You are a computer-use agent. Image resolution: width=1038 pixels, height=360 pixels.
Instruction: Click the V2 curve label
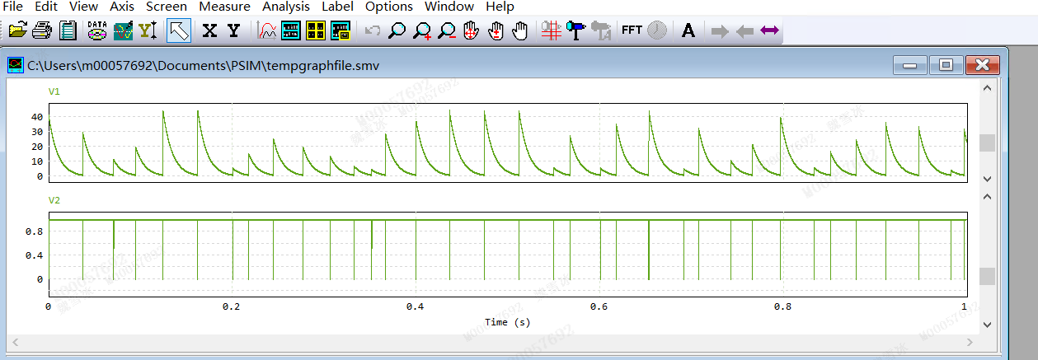click(54, 200)
